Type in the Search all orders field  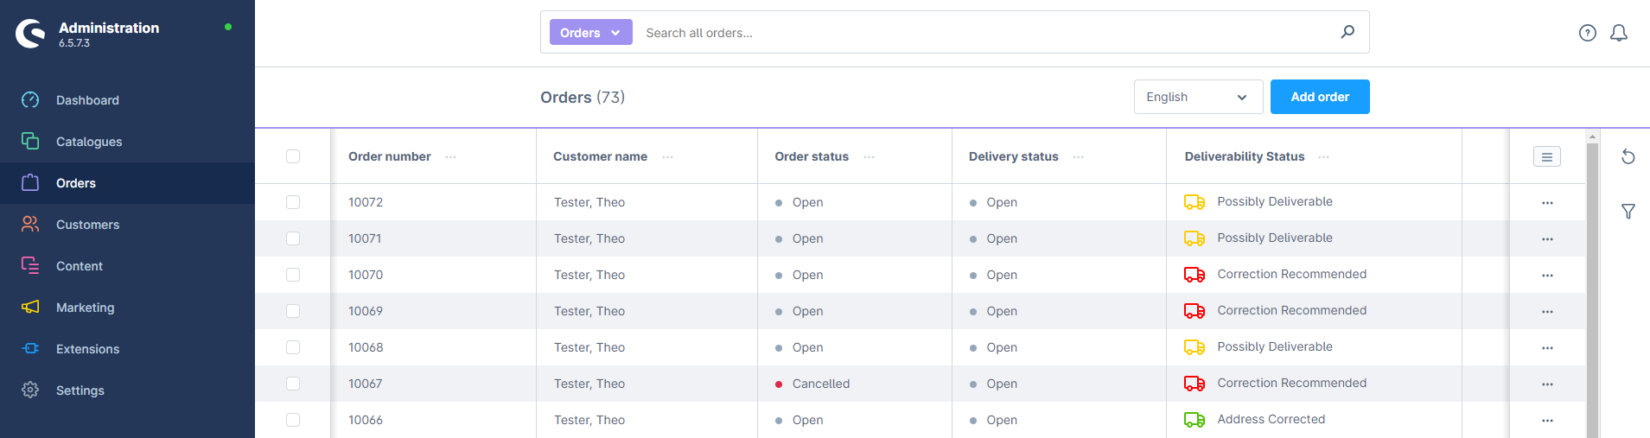tap(985, 33)
